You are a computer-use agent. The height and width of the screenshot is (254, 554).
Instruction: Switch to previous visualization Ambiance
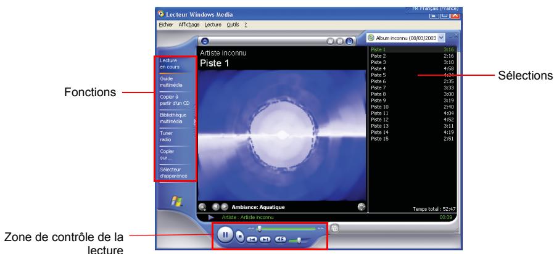pos(215,207)
